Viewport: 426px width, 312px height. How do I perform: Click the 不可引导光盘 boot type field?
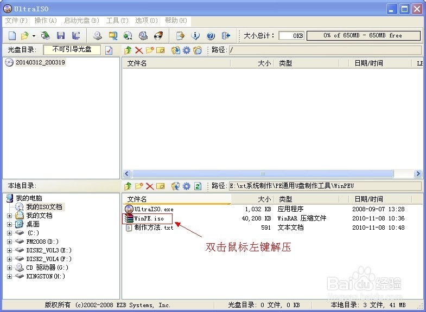point(72,50)
